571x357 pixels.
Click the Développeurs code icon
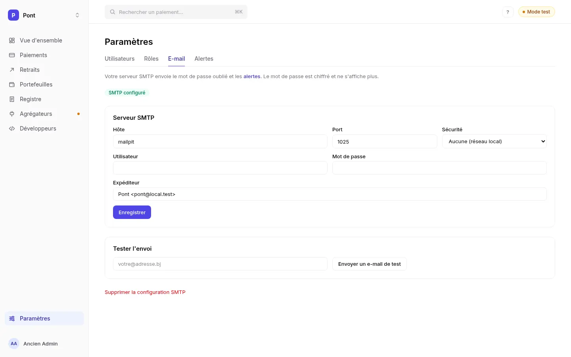12,129
